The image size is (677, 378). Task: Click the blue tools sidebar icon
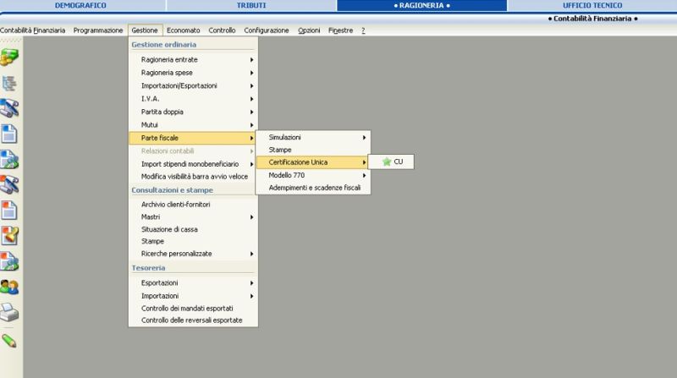pyautogui.click(x=9, y=108)
